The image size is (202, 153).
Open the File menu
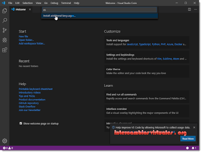click(x=10, y=3)
